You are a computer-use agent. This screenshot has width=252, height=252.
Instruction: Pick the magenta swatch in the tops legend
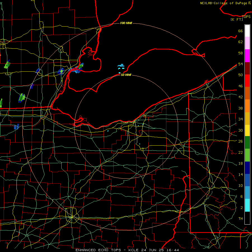click(247, 56)
